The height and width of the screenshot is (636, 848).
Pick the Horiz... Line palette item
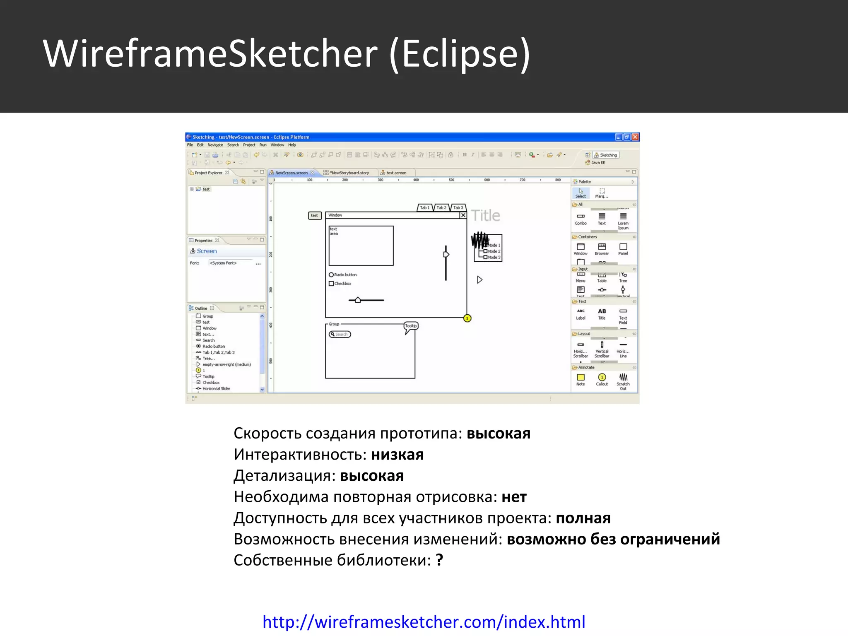(623, 349)
